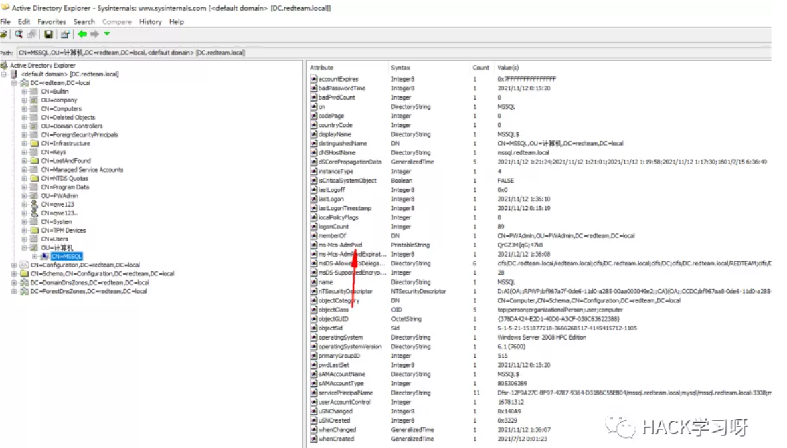
Task: Click the whenCreated attribute icon
Action: tap(314, 439)
